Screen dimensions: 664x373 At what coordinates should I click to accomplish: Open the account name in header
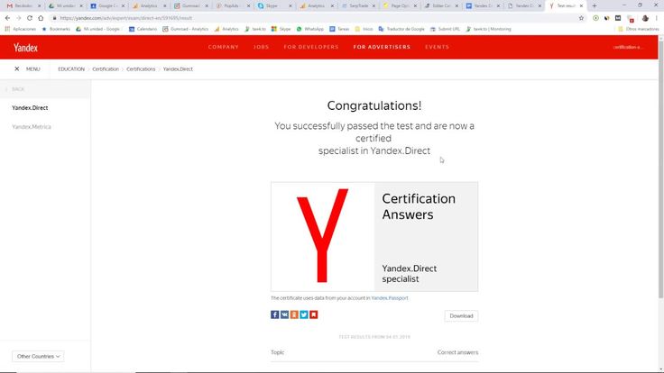click(628, 47)
